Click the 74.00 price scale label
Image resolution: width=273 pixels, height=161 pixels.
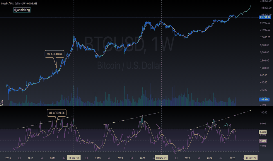[x=263, y=105]
